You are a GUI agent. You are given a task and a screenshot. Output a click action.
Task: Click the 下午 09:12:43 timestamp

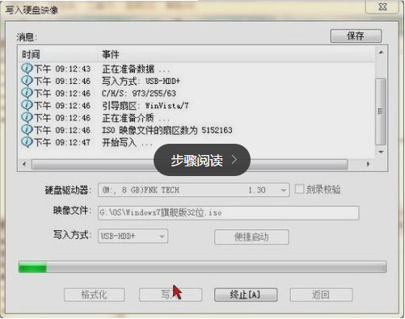[x=62, y=69]
